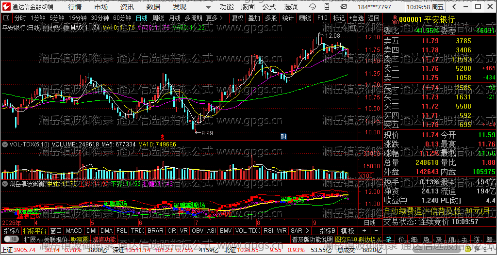Open the 普及版功能说明 link

(312, 239)
